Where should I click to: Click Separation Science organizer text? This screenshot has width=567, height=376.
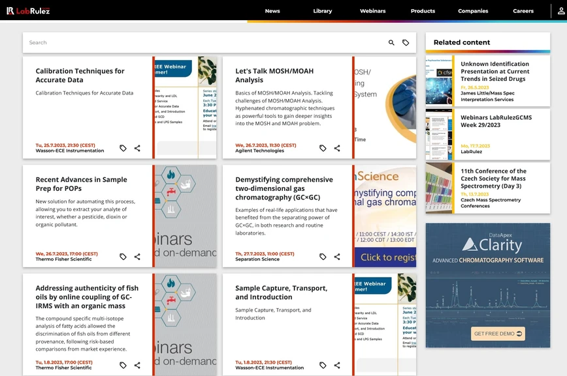point(257,259)
